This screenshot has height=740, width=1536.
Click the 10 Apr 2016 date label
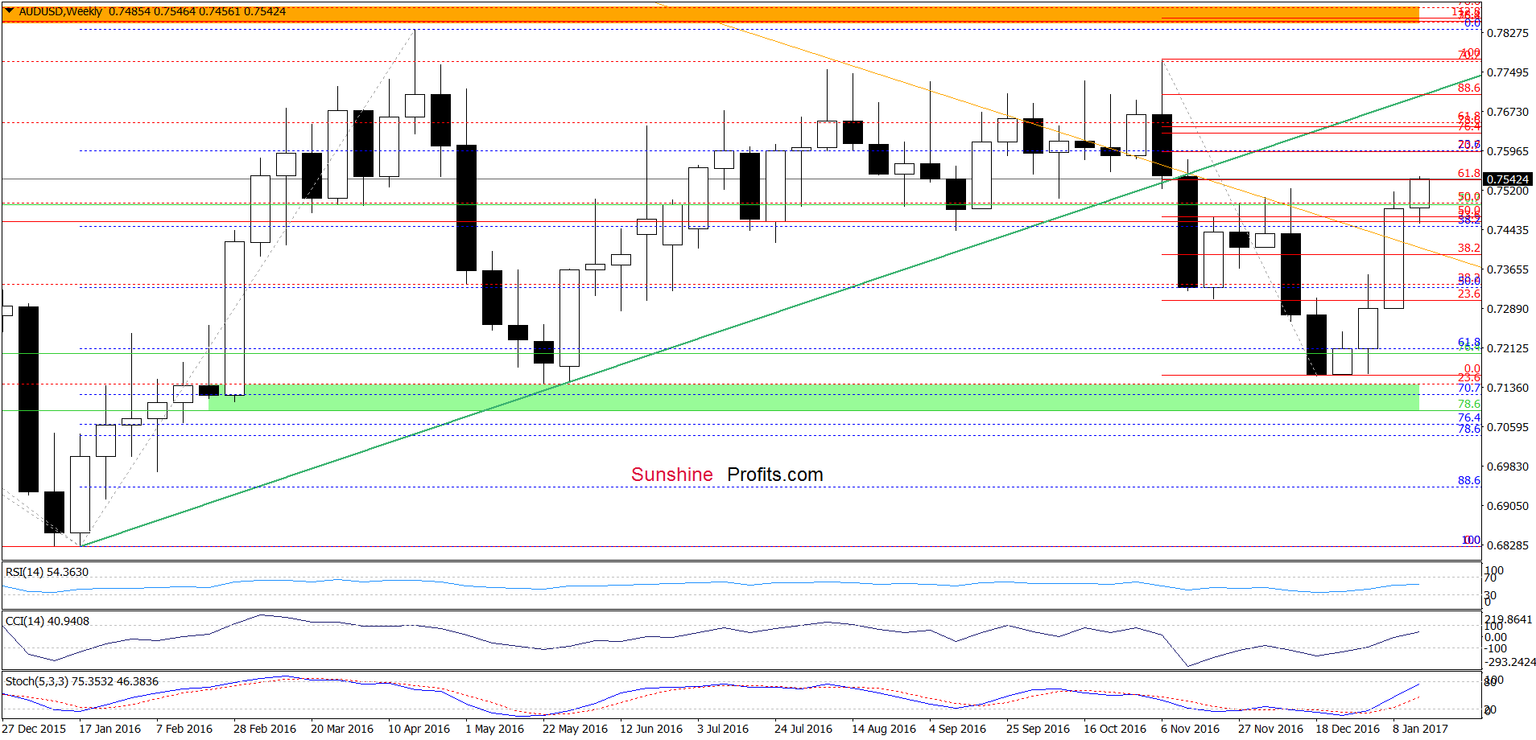point(419,729)
